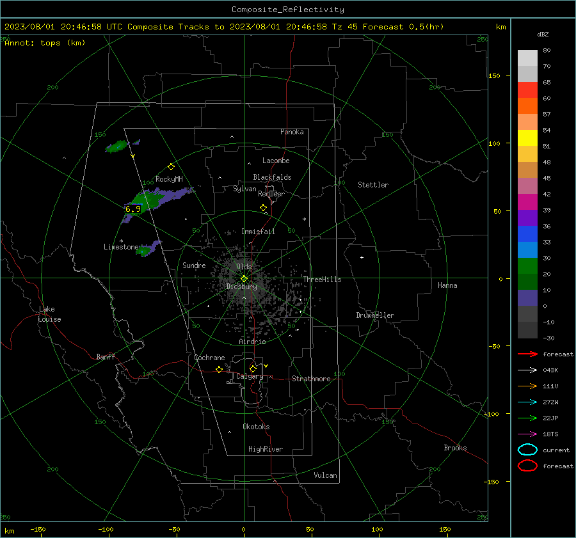Click the white 04DK arrow icon
576x538 pixels.
tap(527, 370)
